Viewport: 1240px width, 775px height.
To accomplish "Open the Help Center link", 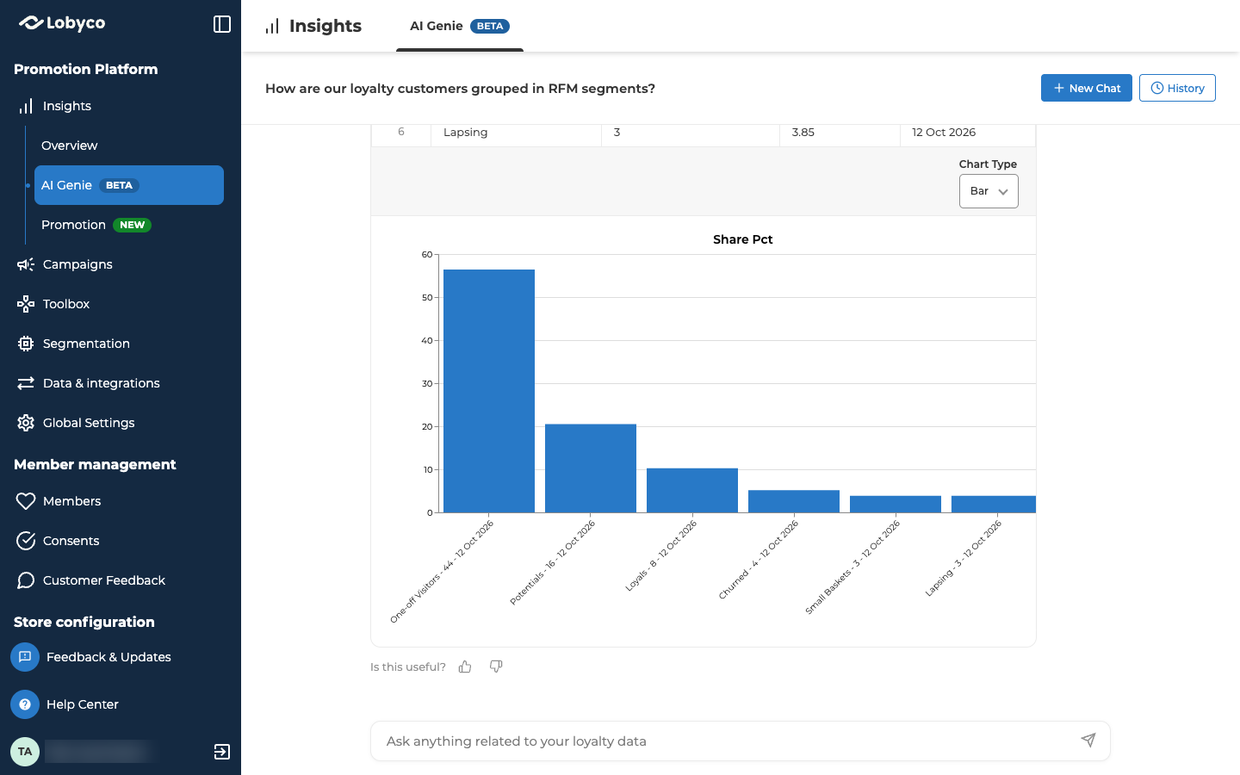I will point(83,704).
